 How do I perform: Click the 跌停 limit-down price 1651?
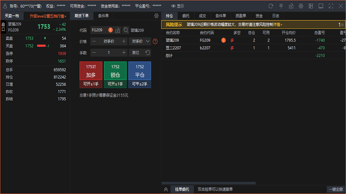point(62,61)
